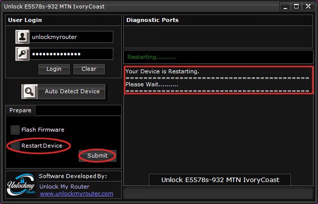318x204 pixels.
Task: Maximize the Unlock E5578s-932 window
Action: click(297, 6)
